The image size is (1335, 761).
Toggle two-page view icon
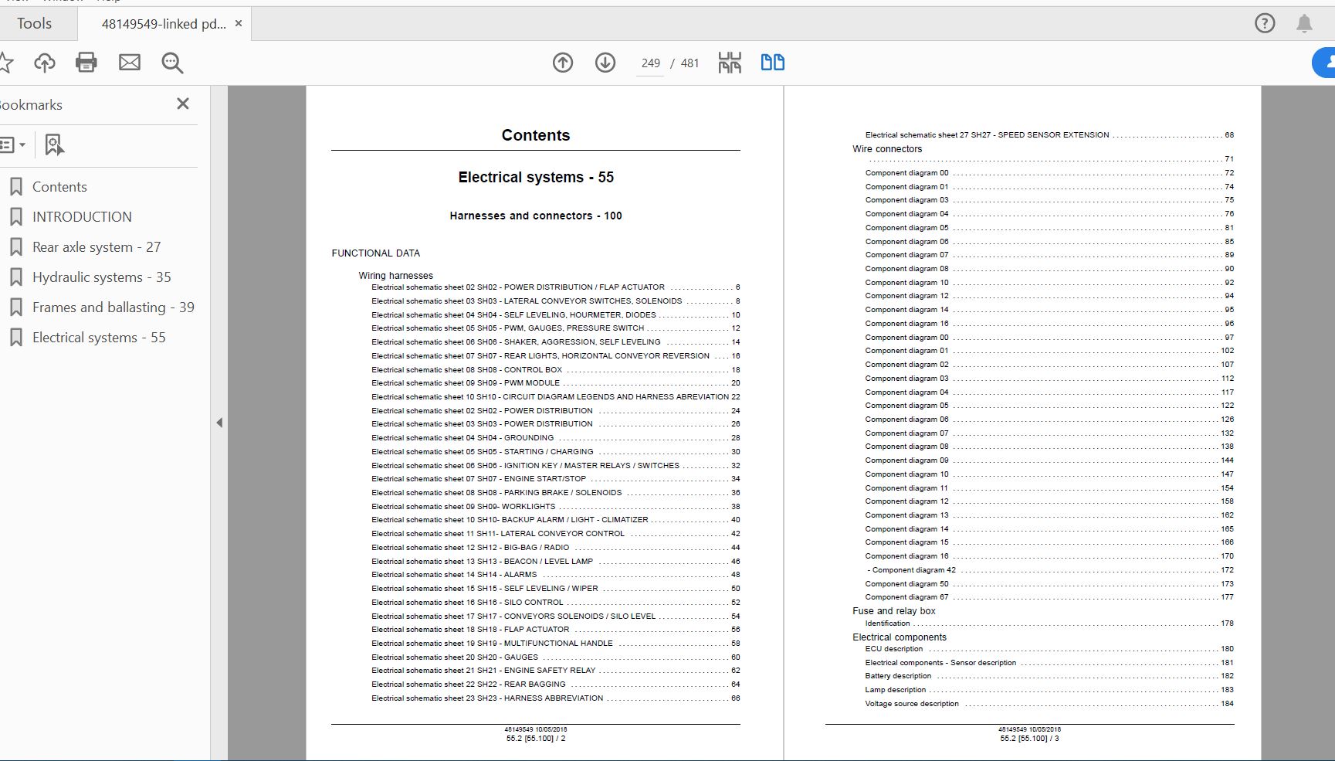(773, 63)
